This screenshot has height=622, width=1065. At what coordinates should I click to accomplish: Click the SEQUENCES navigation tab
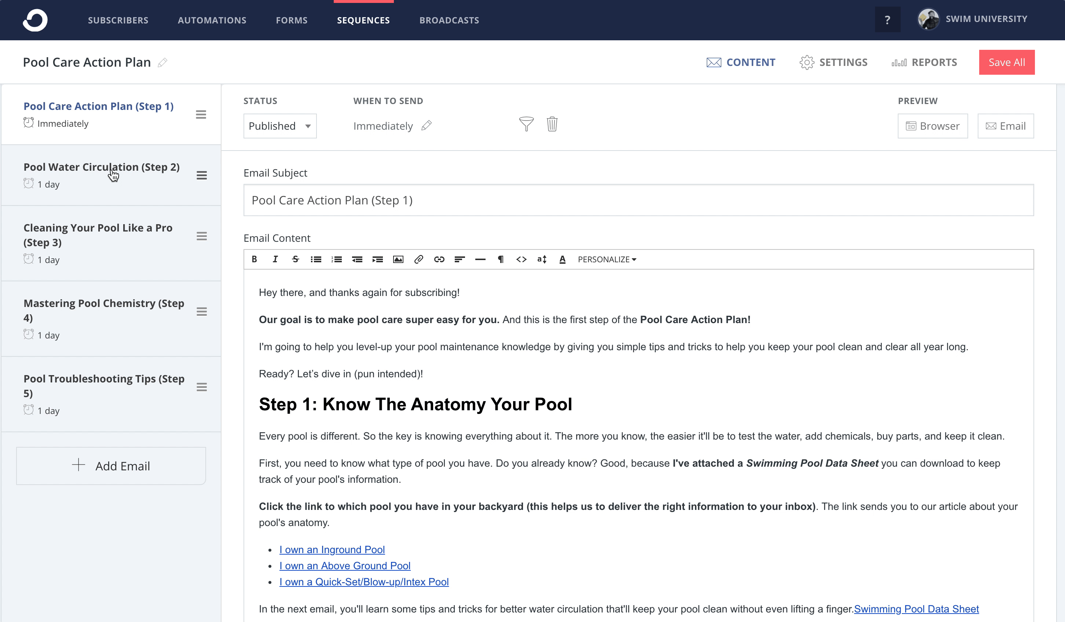[x=363, y=20]
